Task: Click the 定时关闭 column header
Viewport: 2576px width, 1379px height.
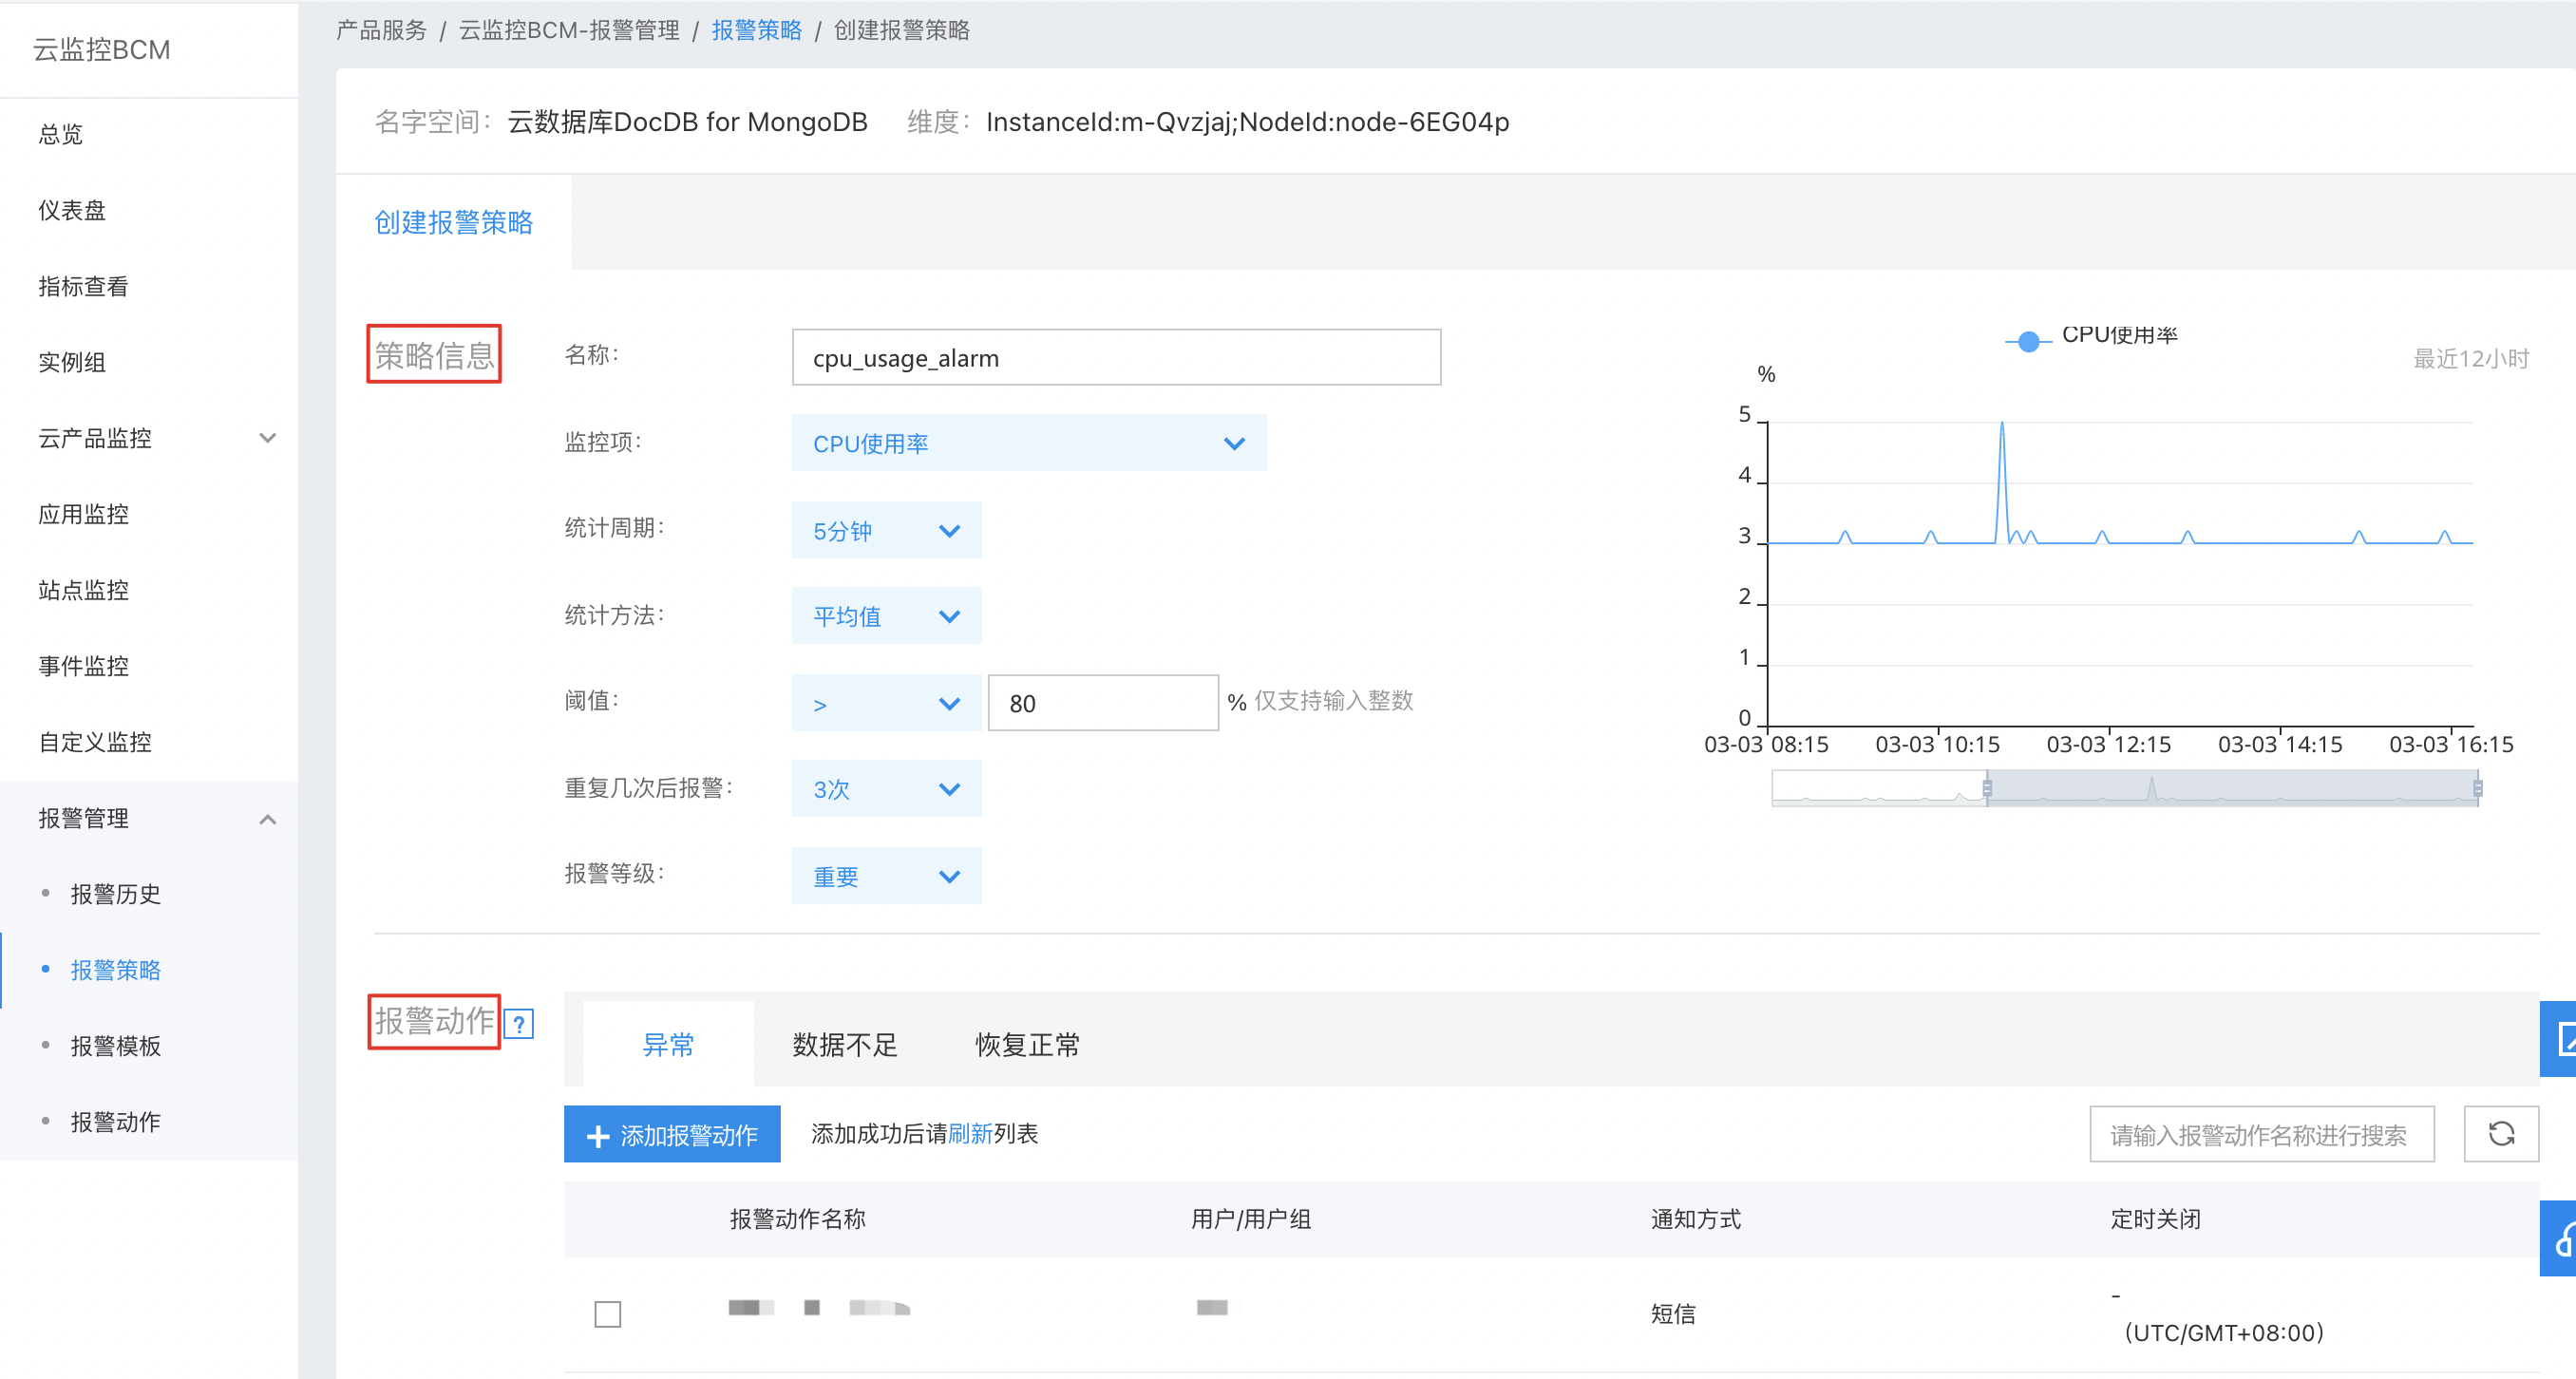Action: (2155, 1218)
